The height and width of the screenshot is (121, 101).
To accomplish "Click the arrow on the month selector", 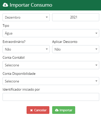I will (x=47, y=17).
